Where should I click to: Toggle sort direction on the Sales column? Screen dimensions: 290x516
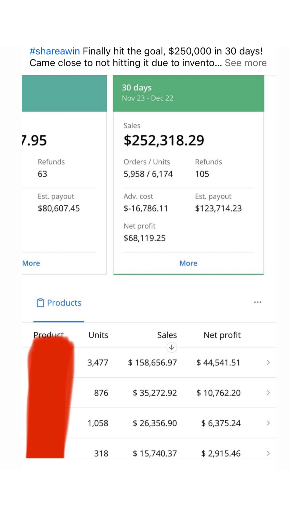pyautogui.click(x=167, y=335)
